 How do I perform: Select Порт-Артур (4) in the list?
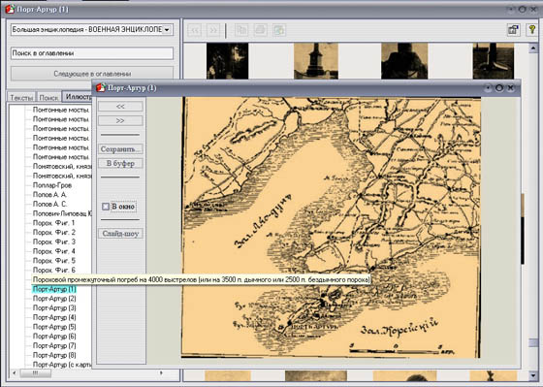tap(54, 317)
